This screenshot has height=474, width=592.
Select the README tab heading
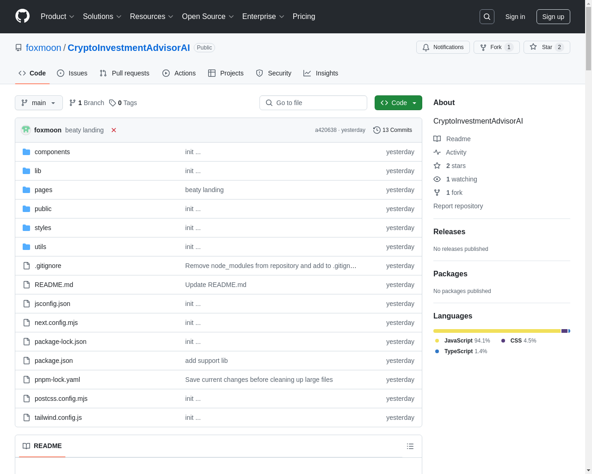point(42,446)
